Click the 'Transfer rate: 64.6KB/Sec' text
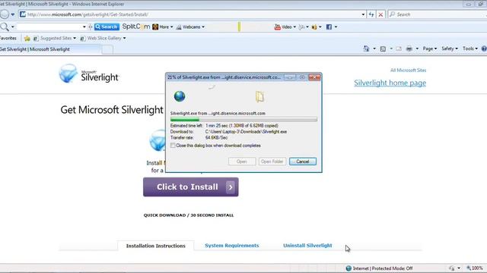Screen dimensions: 487x273 point(199,138)
